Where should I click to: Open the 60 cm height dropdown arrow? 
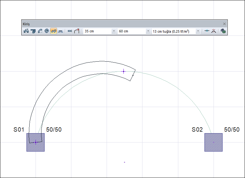(x=148, y=31)
